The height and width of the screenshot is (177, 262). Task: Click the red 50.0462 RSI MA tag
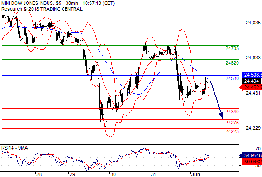point(252,162)
